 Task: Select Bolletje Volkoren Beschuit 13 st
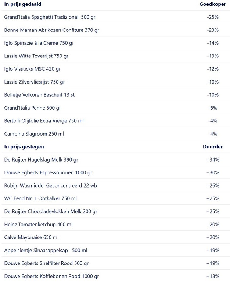point(39,95)
